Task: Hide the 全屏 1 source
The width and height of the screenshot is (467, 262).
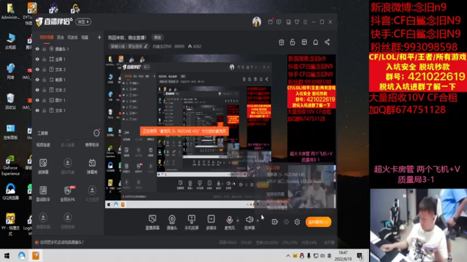Action: pyautogui.click(x=37, y=59)
